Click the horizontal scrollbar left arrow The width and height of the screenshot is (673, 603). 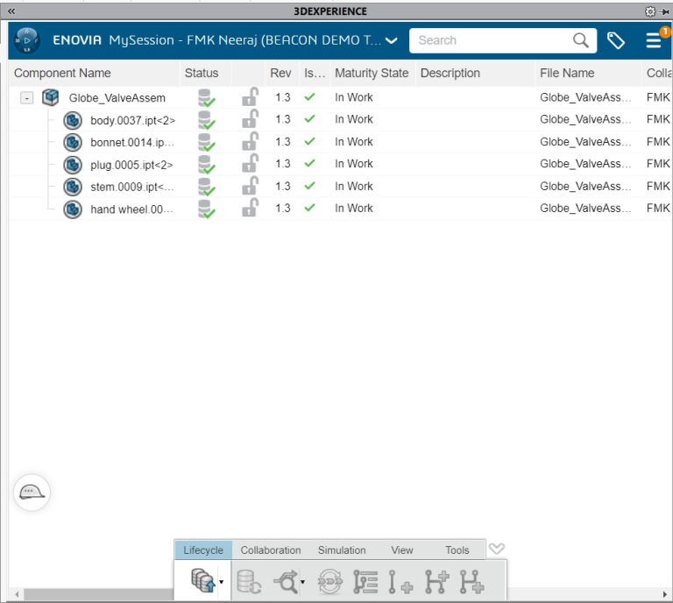[x=17, y=594]
